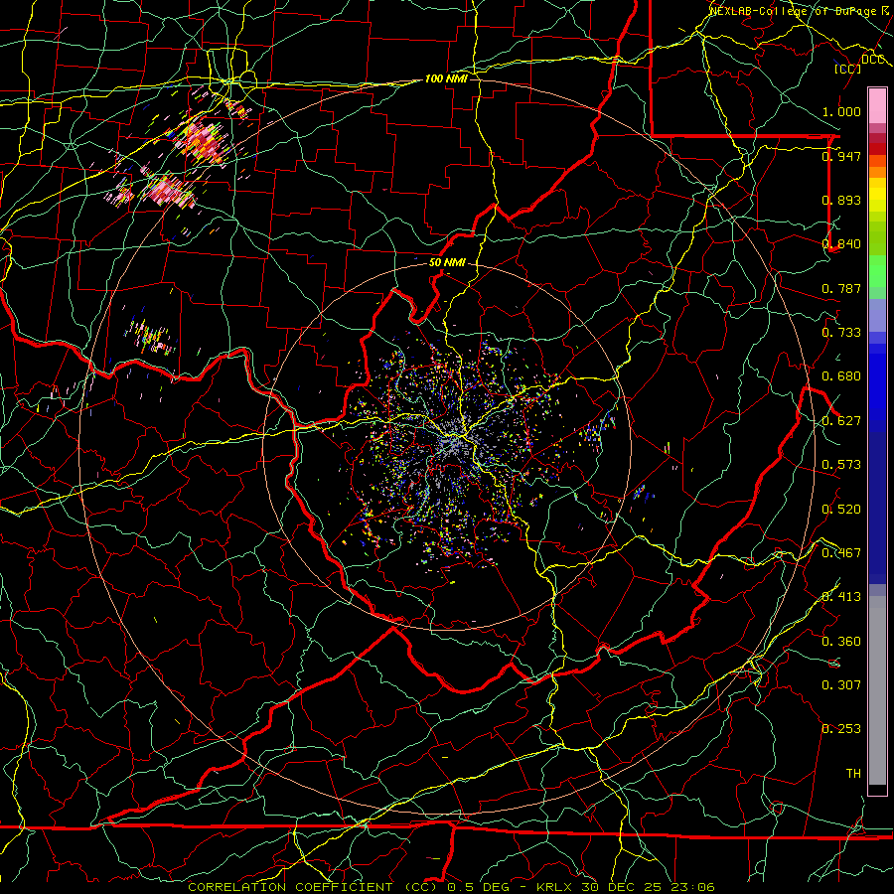Viewport: 894px width, 894px height.
Task: Click the 0.787 legend value
Action: click(841, 288)
